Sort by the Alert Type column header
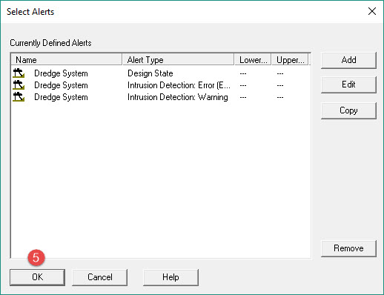The image size is (384, 295). tap(178, 60)
